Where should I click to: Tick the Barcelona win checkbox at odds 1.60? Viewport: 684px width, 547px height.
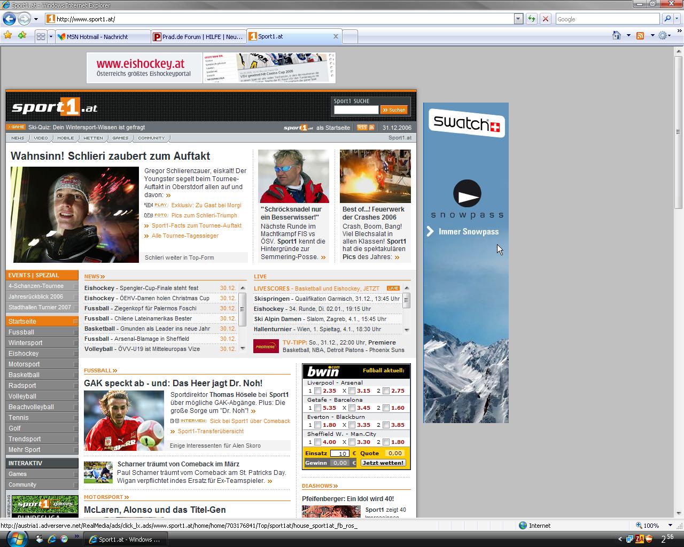pos(386,408)
